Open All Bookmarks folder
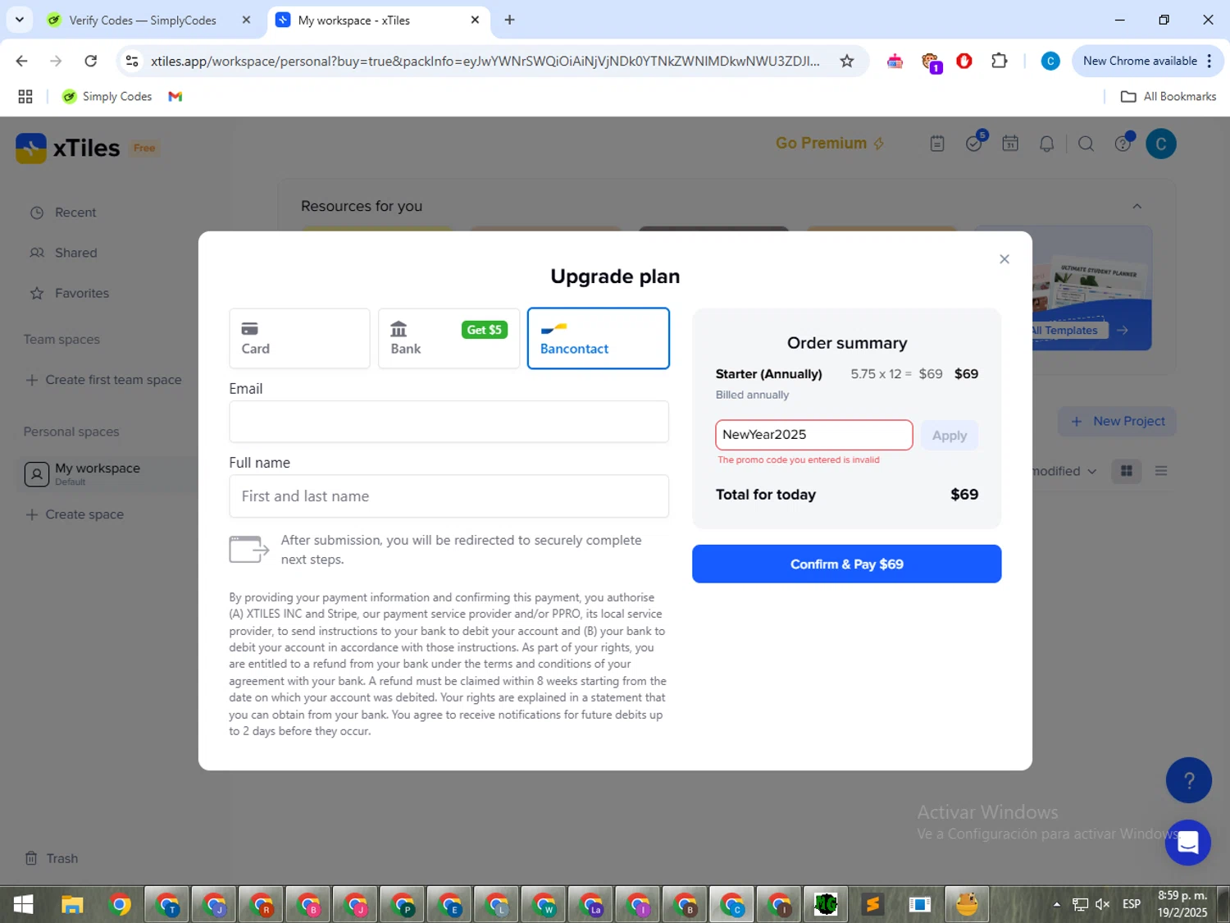Viewport: 1230px width, 923px height. click(x=1168, y=97)
